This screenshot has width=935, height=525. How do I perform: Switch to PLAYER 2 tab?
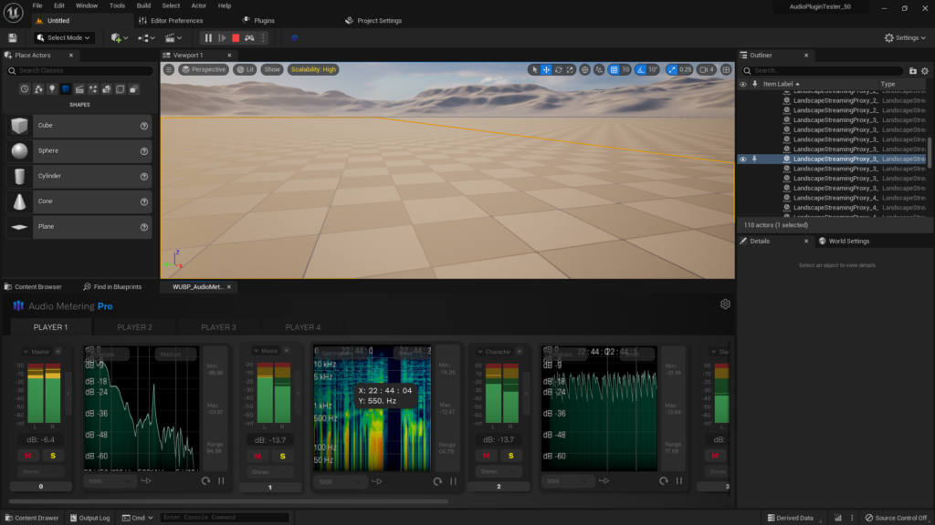(x=134, y=327)
